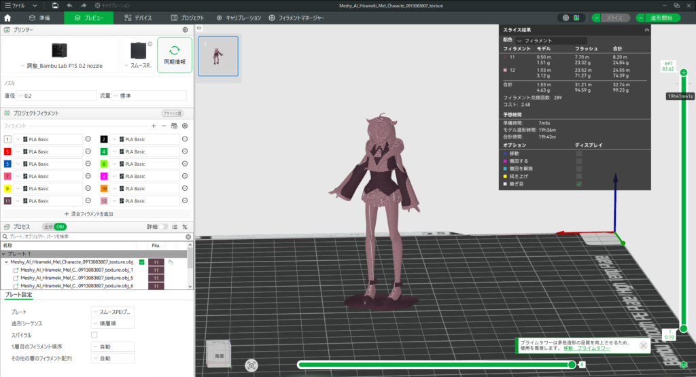
Task: Click the plate layout icon beside it
Action: [x=576, y=18]
